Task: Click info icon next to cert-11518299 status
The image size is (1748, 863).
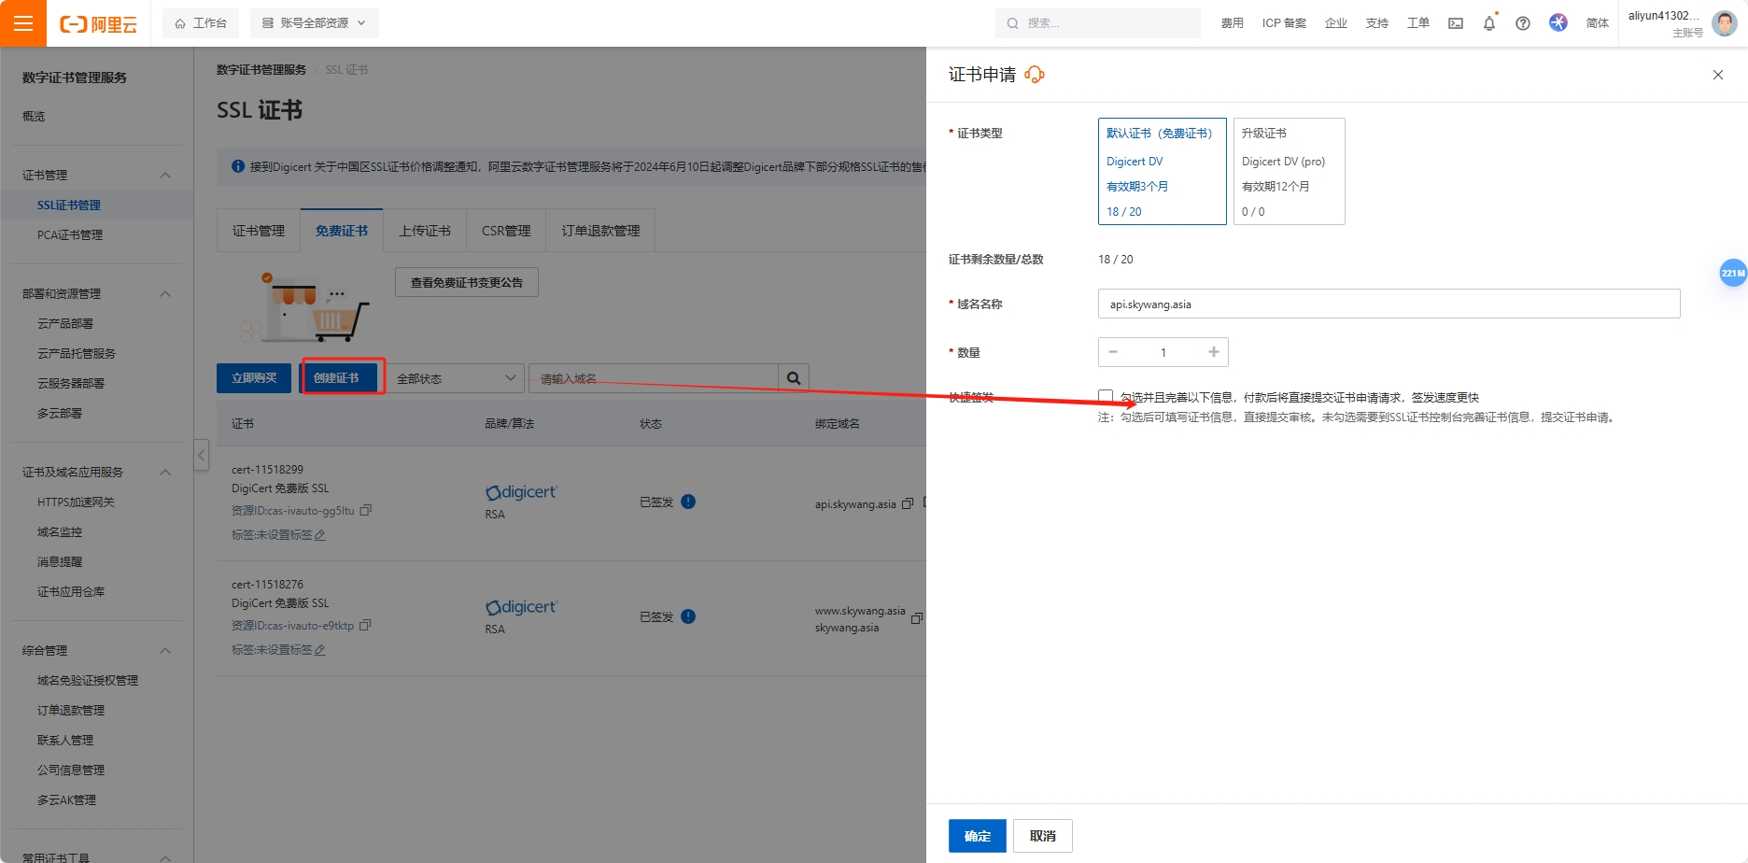Action: click(x=688, y=502)
